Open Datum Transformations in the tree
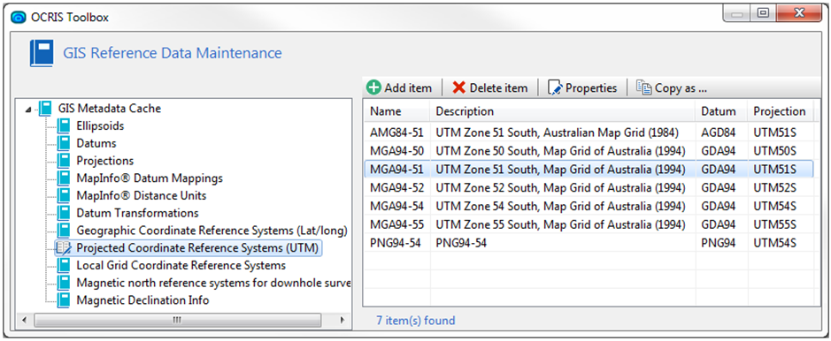Screen dimensions: 831x341 [x=138, y=213]
